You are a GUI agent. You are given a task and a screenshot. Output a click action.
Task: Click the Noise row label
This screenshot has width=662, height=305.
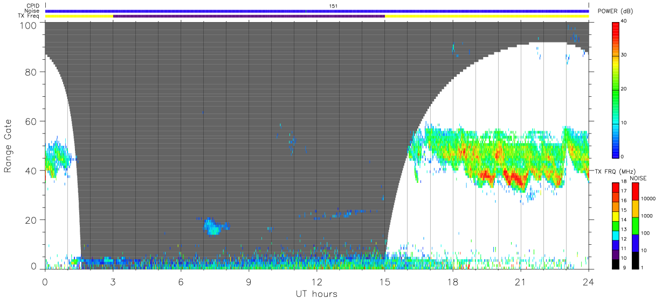[32, 11]
